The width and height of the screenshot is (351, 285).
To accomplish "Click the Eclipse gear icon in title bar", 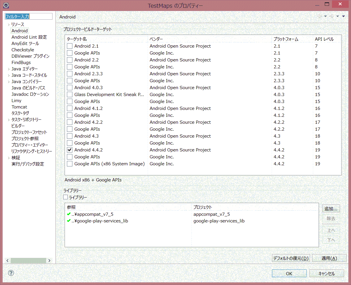I will [x=6, y=5].
